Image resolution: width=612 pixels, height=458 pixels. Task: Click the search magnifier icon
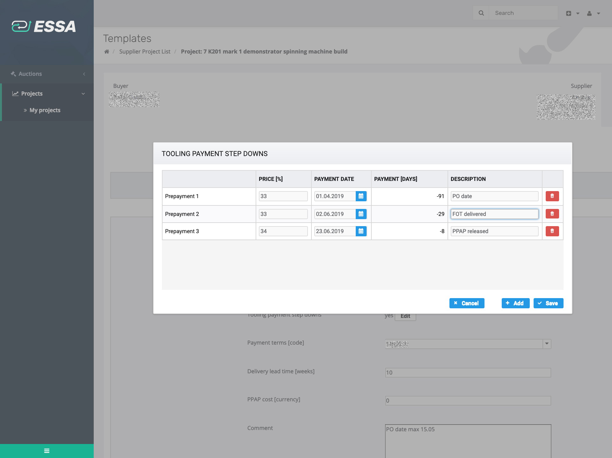(x=481, y=13)
